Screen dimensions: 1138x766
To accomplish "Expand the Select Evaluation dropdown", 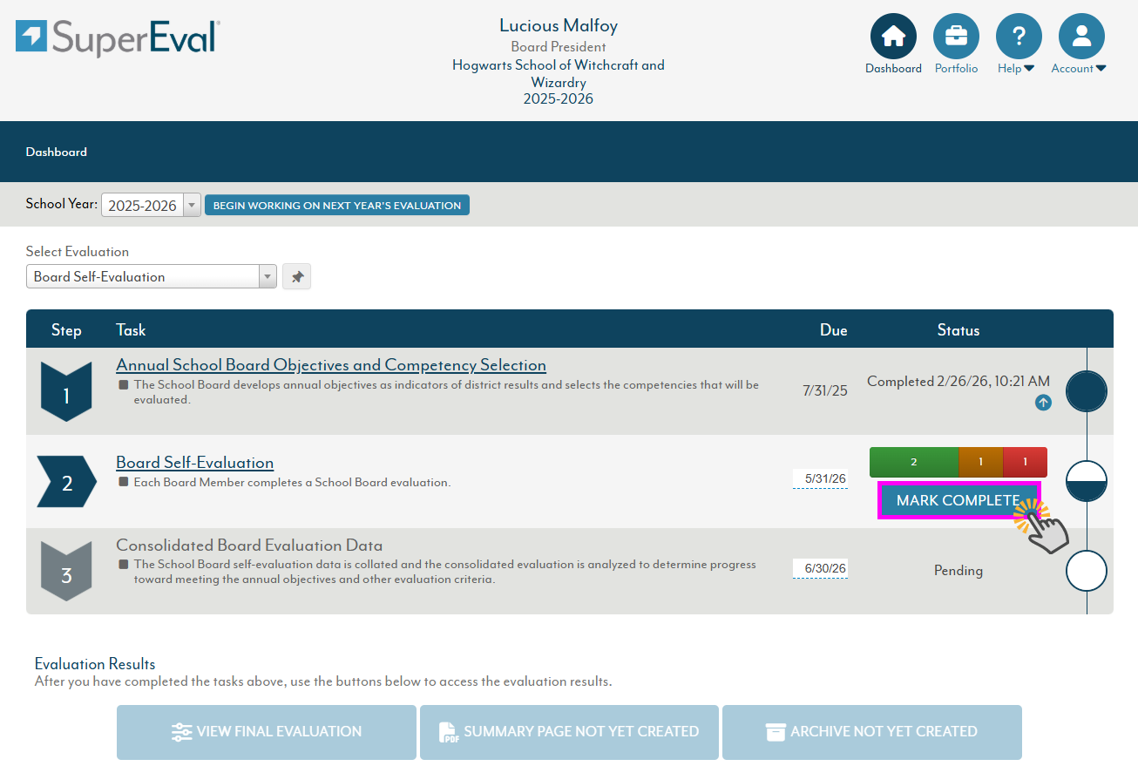I will pos(151,277).
